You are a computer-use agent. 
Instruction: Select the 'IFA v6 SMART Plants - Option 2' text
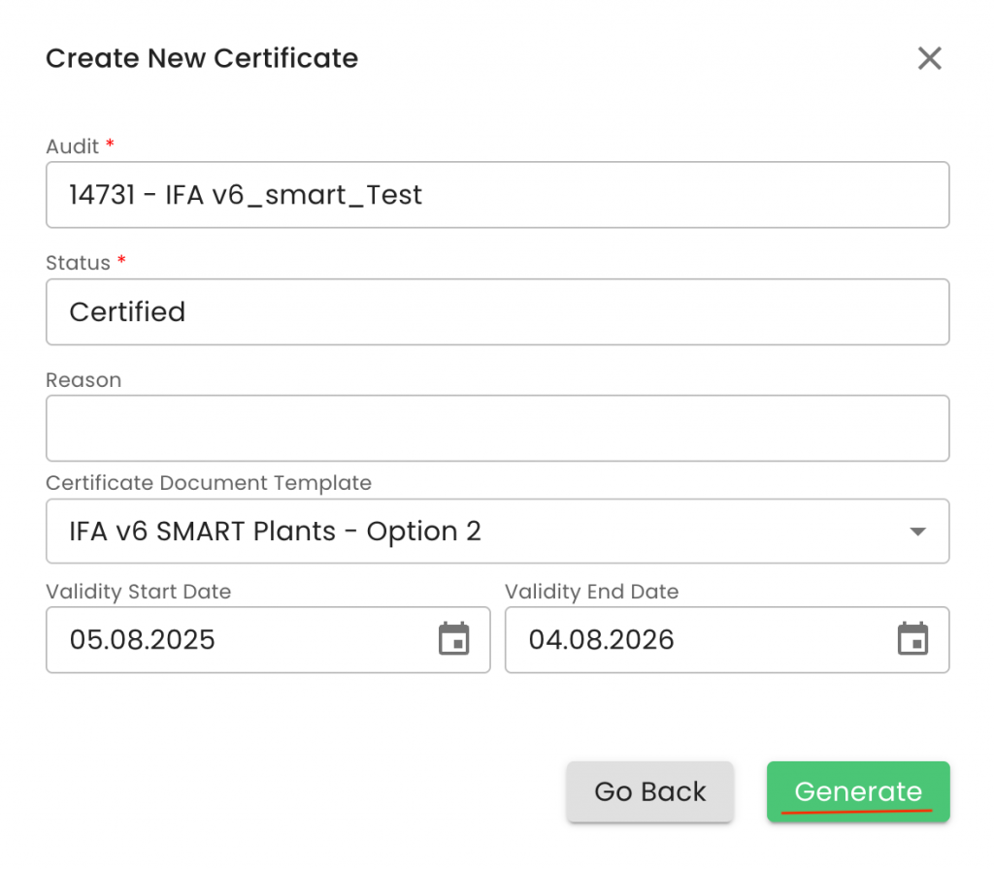[275, 532]
